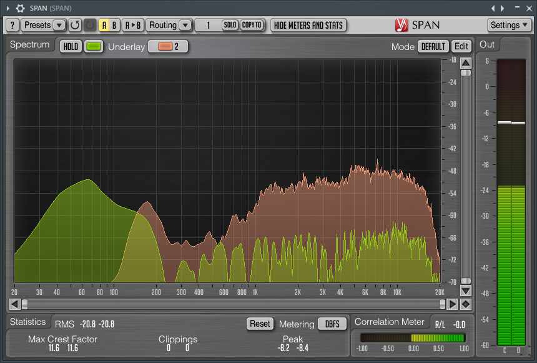
Task: Open the DEFAULT mode selector
Action: point(433,46)
